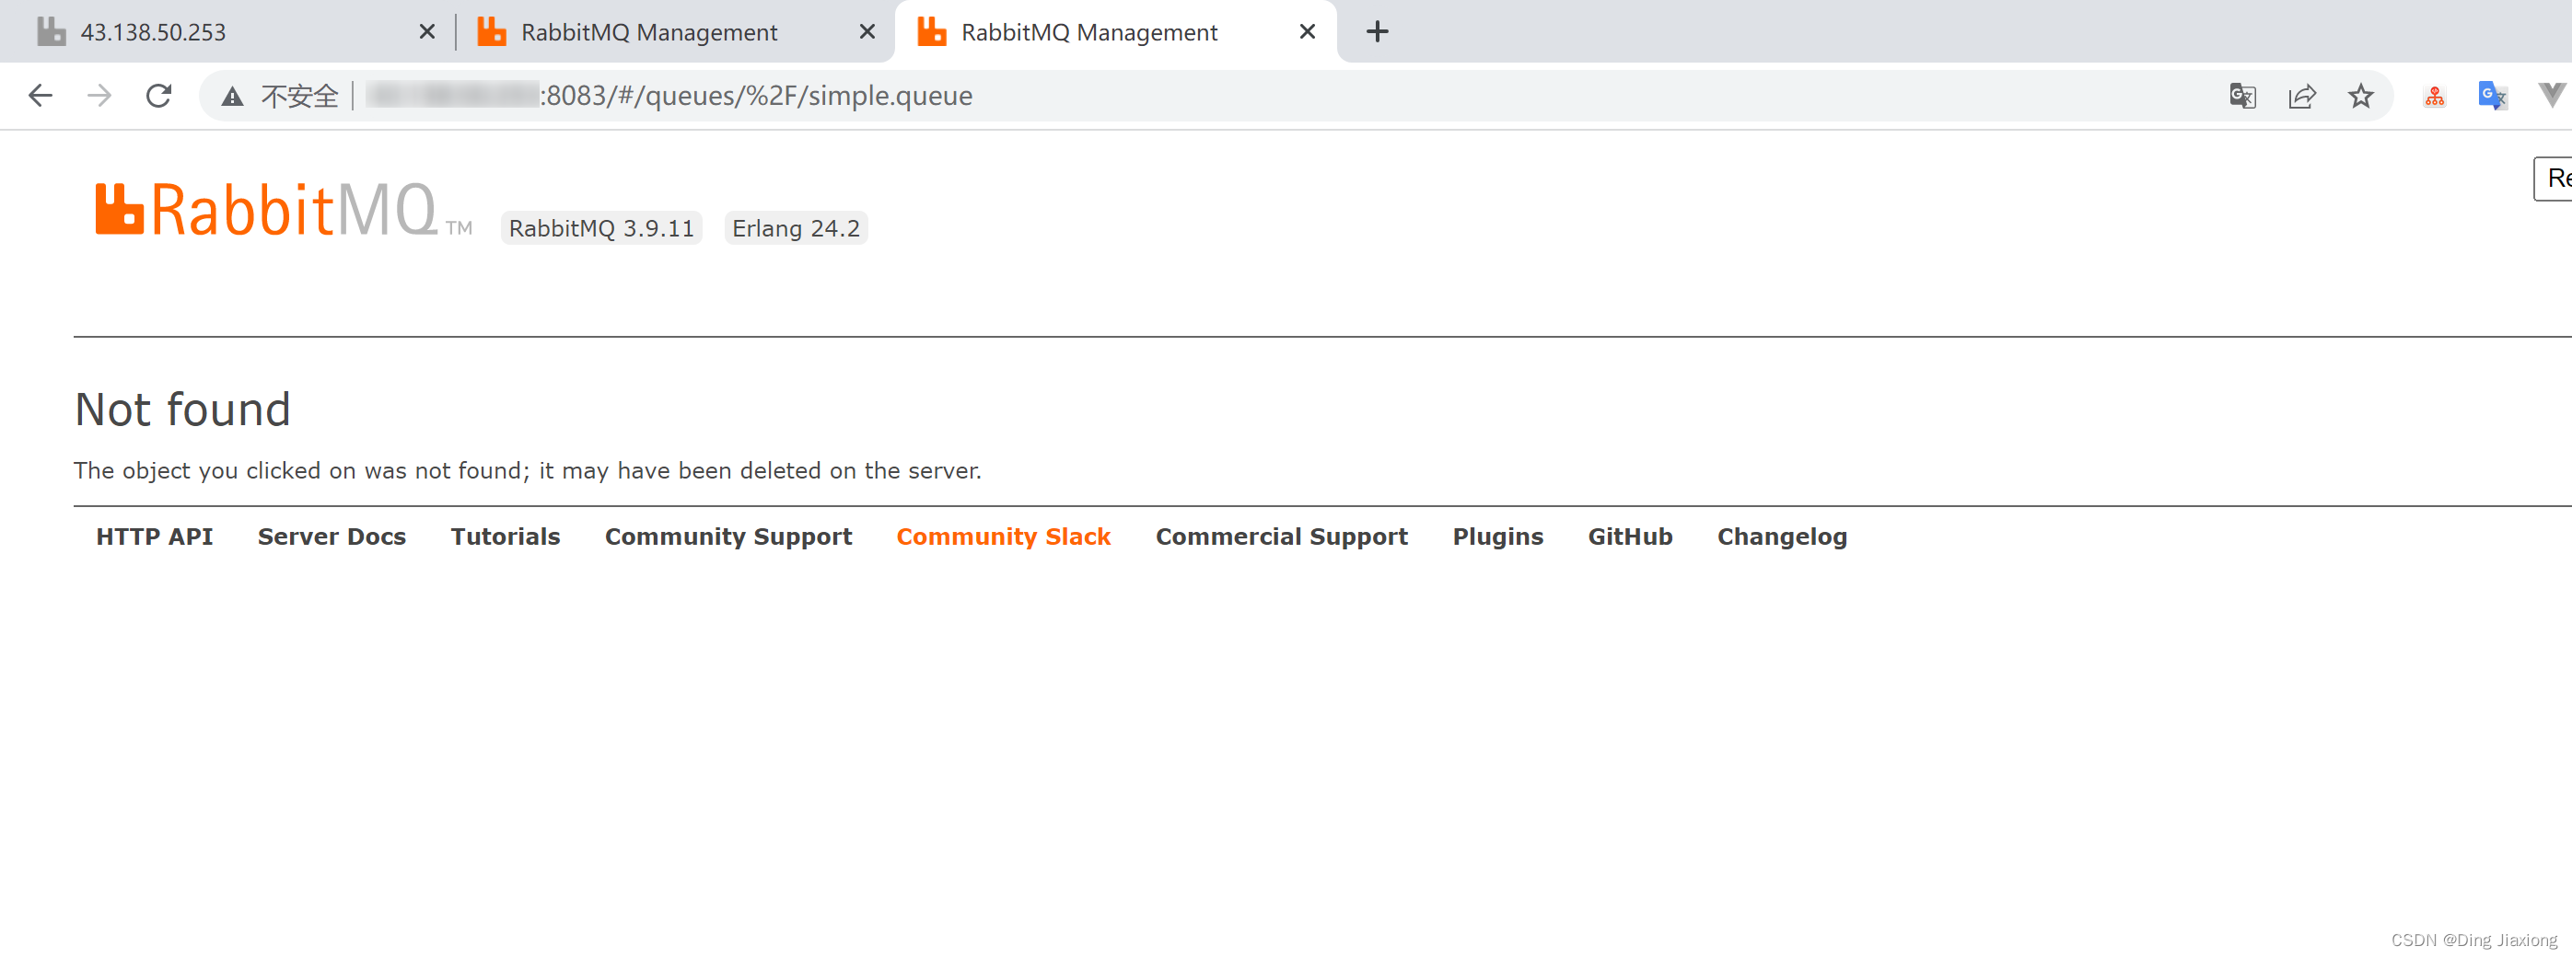The height and width of the screenshot is (958, 2572).
Task: Click the gray V extension icon
Action: tap(2552, 96)
